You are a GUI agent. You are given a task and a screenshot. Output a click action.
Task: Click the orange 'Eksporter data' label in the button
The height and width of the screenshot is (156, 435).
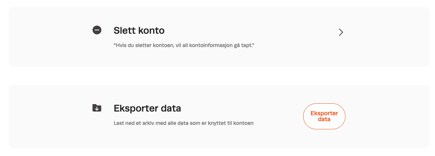(324, 116)
